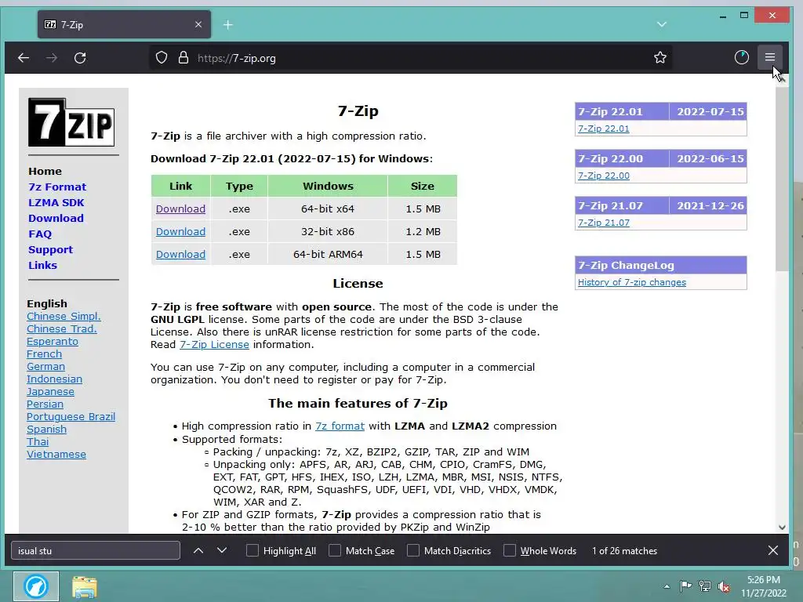
Task: Switch language to Esperanto
Action: 53,342
